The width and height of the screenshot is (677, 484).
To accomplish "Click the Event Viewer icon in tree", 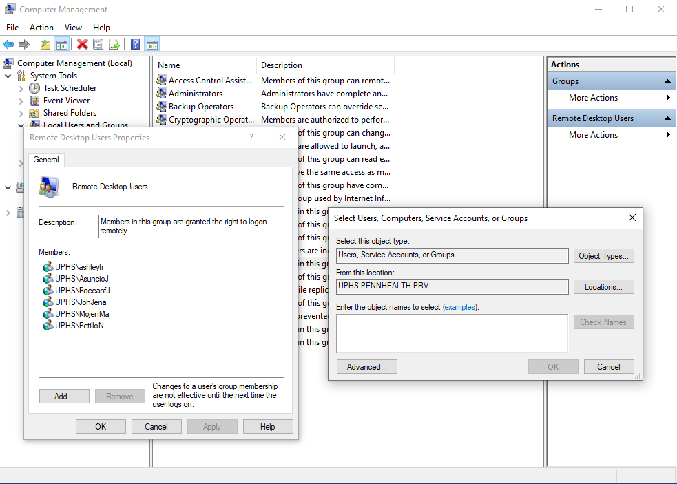I will [34, 101].
